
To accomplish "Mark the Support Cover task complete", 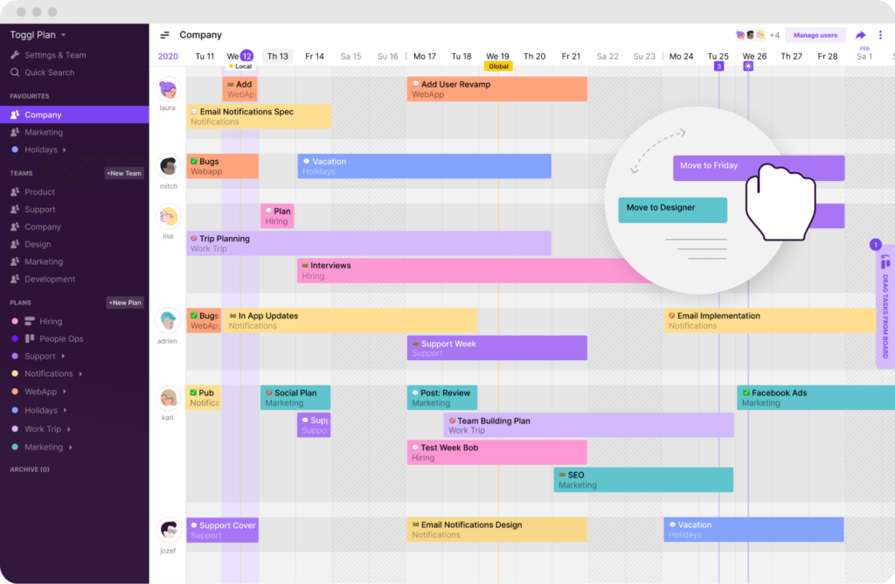I will pyautogui.click(x=193, y=525).
